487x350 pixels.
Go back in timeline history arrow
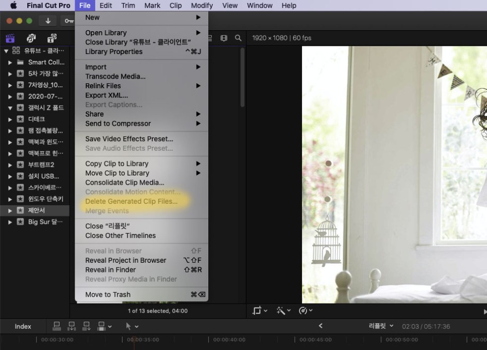[x=321, y=326]
